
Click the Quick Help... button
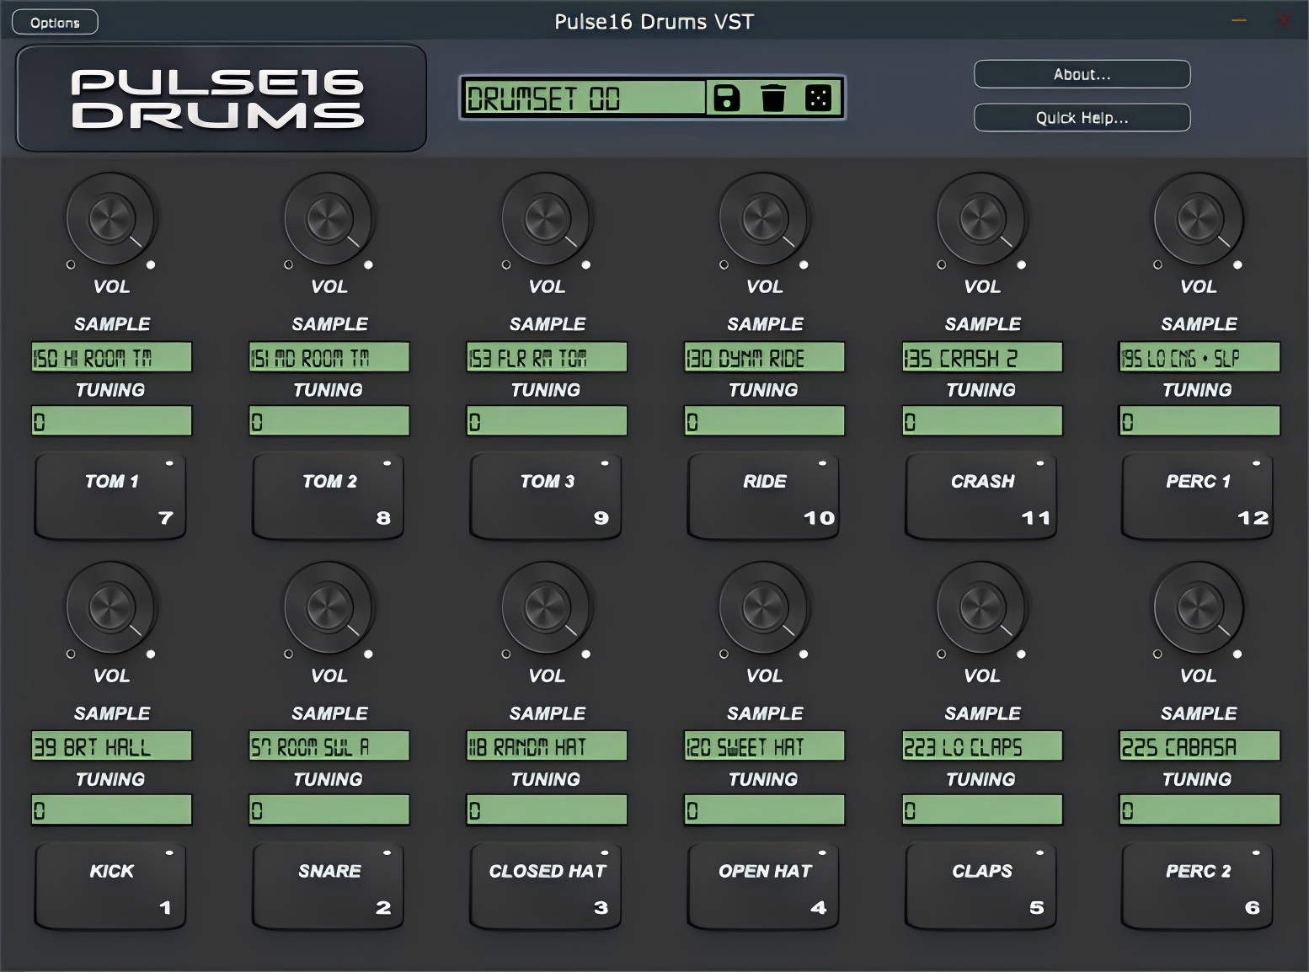1082,118
